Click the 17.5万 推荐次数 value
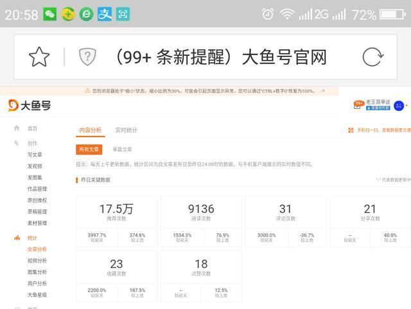The height and width of the screenshot is (309, 411). click(x=116, y=209)
